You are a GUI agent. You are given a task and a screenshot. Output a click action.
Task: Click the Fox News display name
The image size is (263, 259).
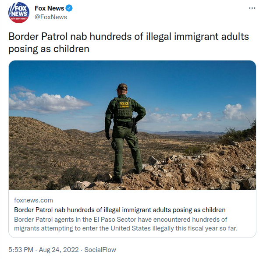(49, 8)
